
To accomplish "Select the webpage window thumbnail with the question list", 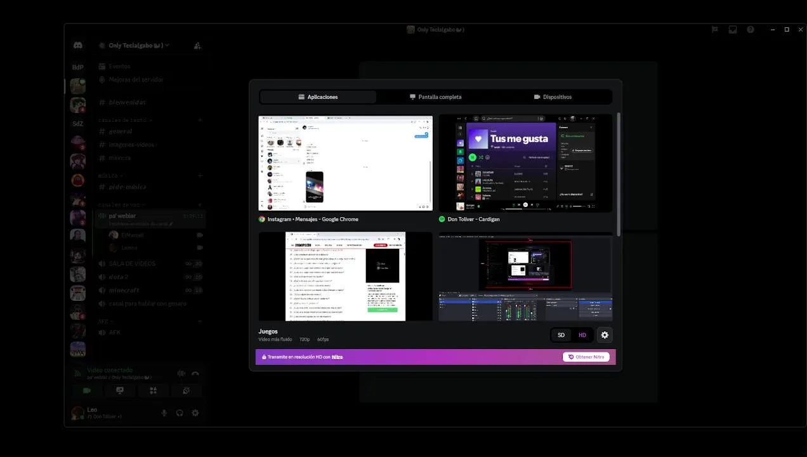I will (345, 276).
